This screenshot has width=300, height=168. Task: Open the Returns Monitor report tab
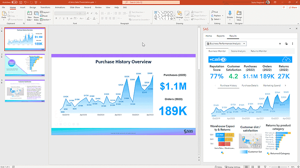pos(259,51)
